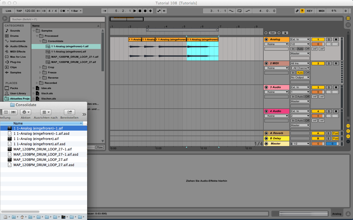This screenshot has height=220, width=353.
Task: Solo the Analog track
Action: click(x=329, y=39)
